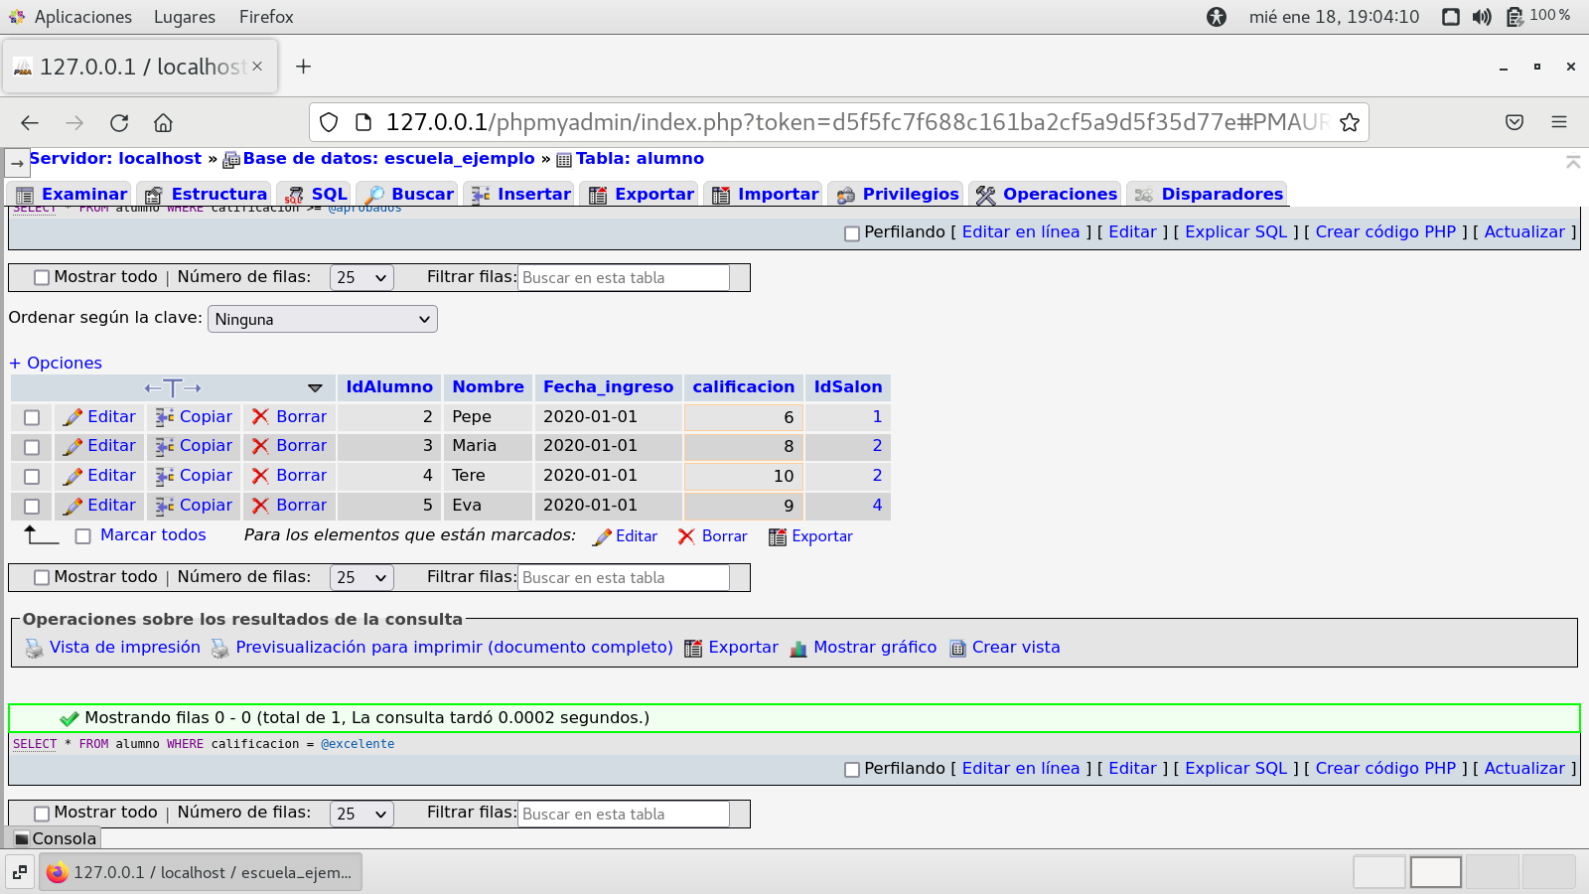Screen dimensions: 1589x894
Task: Click the Vista de impresión printer icon
Action: [x=35, y=649]
